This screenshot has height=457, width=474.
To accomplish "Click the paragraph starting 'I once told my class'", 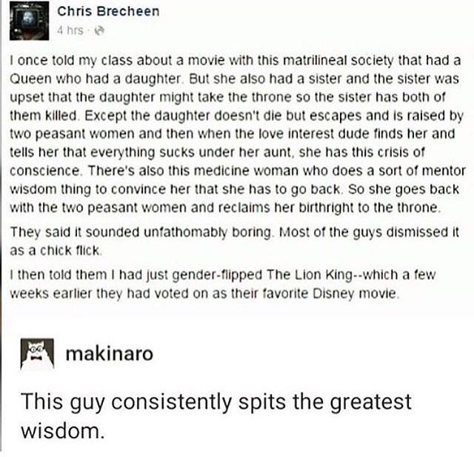I will [237, 134].
